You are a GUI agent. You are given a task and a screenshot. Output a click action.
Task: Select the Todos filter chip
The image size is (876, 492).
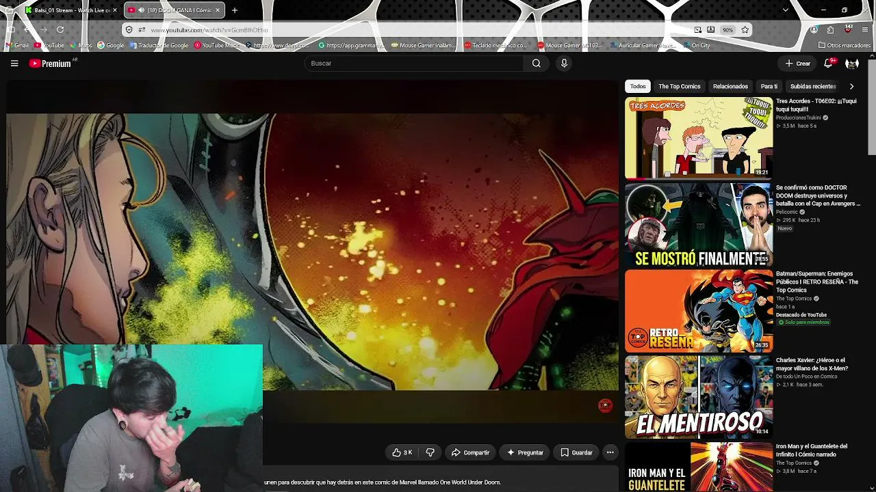pos(638,87)
